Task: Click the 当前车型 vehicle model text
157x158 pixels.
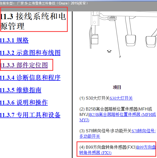Action: (44, 3)
